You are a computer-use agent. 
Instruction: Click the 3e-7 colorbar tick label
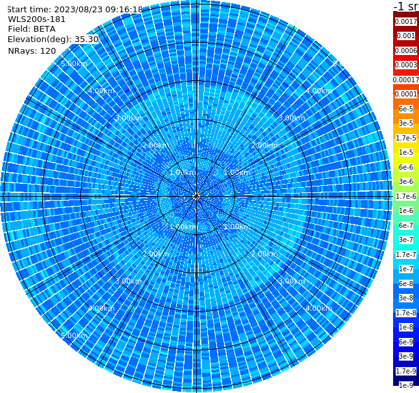tap(406, 240)
